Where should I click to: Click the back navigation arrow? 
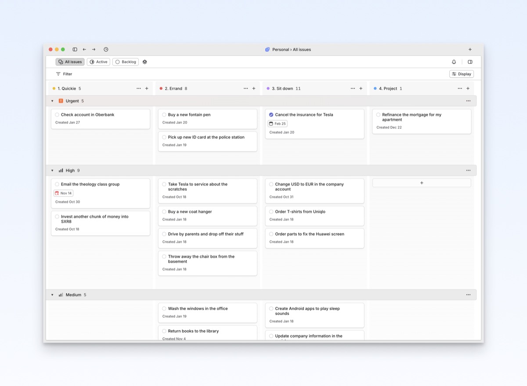tap(84, 49)
